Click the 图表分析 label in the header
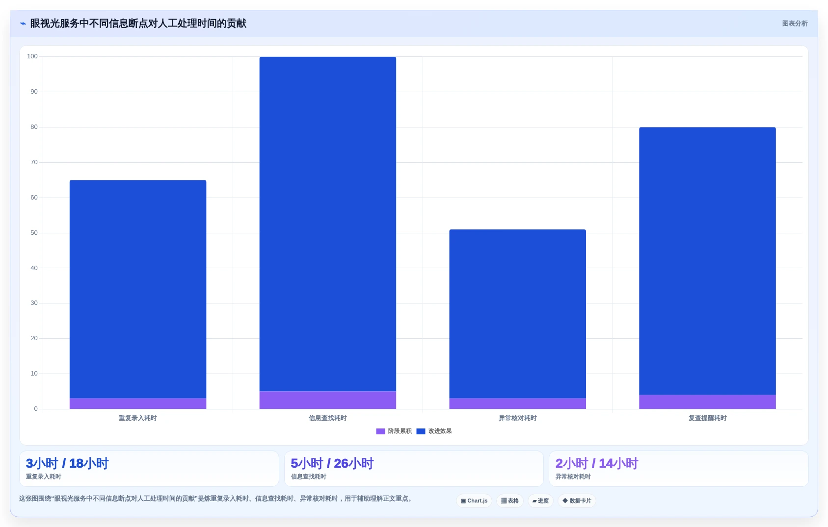This screenshot has width=828, height=527. coord(795,24)
